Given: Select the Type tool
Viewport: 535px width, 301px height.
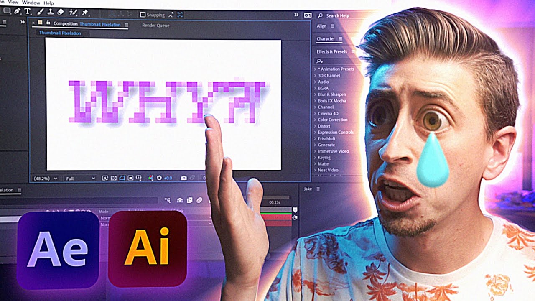Looking at the screenshot, I should [x=28, y=12].
